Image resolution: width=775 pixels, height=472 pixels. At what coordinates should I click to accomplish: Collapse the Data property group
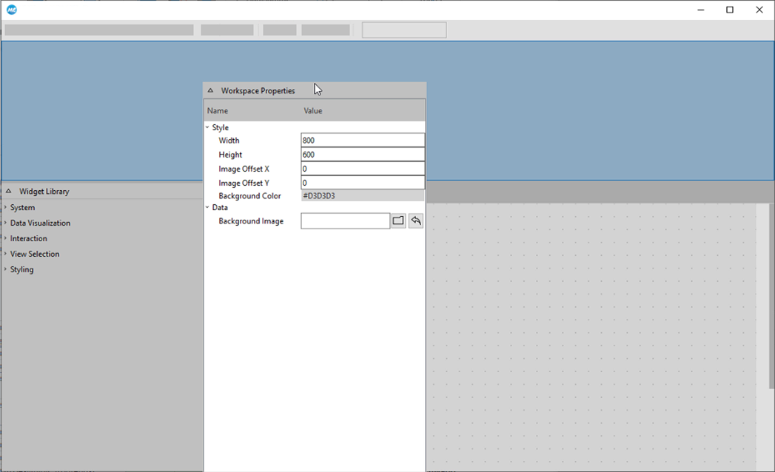pos(207,208)
